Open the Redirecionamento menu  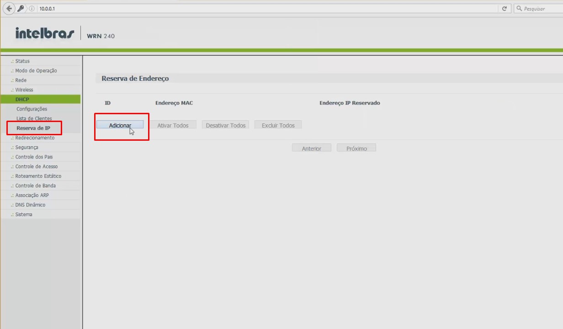coord(35,138)
